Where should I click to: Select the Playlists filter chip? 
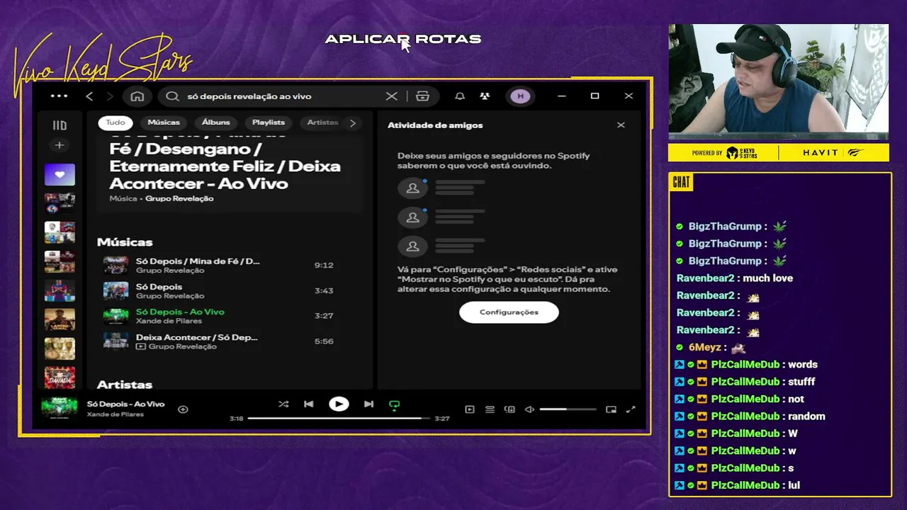(269, 123)
